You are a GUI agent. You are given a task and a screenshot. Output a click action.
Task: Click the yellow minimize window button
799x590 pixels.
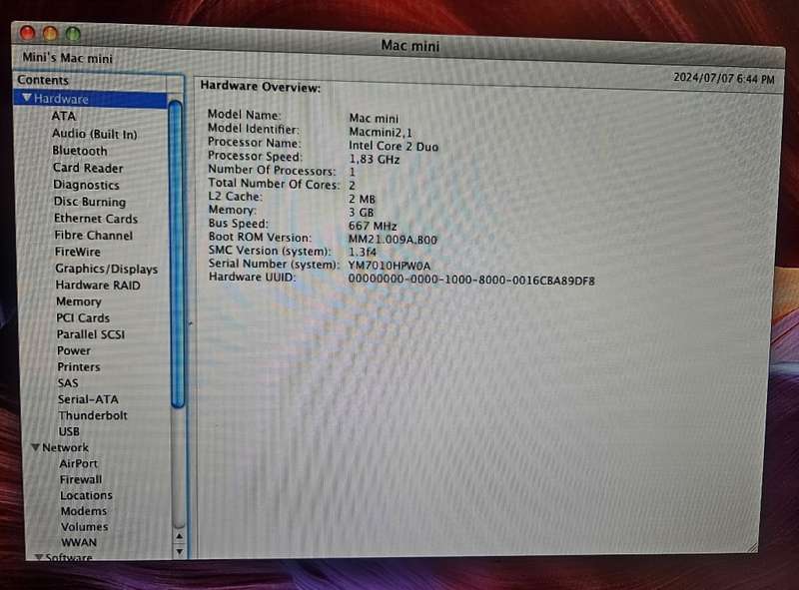(50, 34)
